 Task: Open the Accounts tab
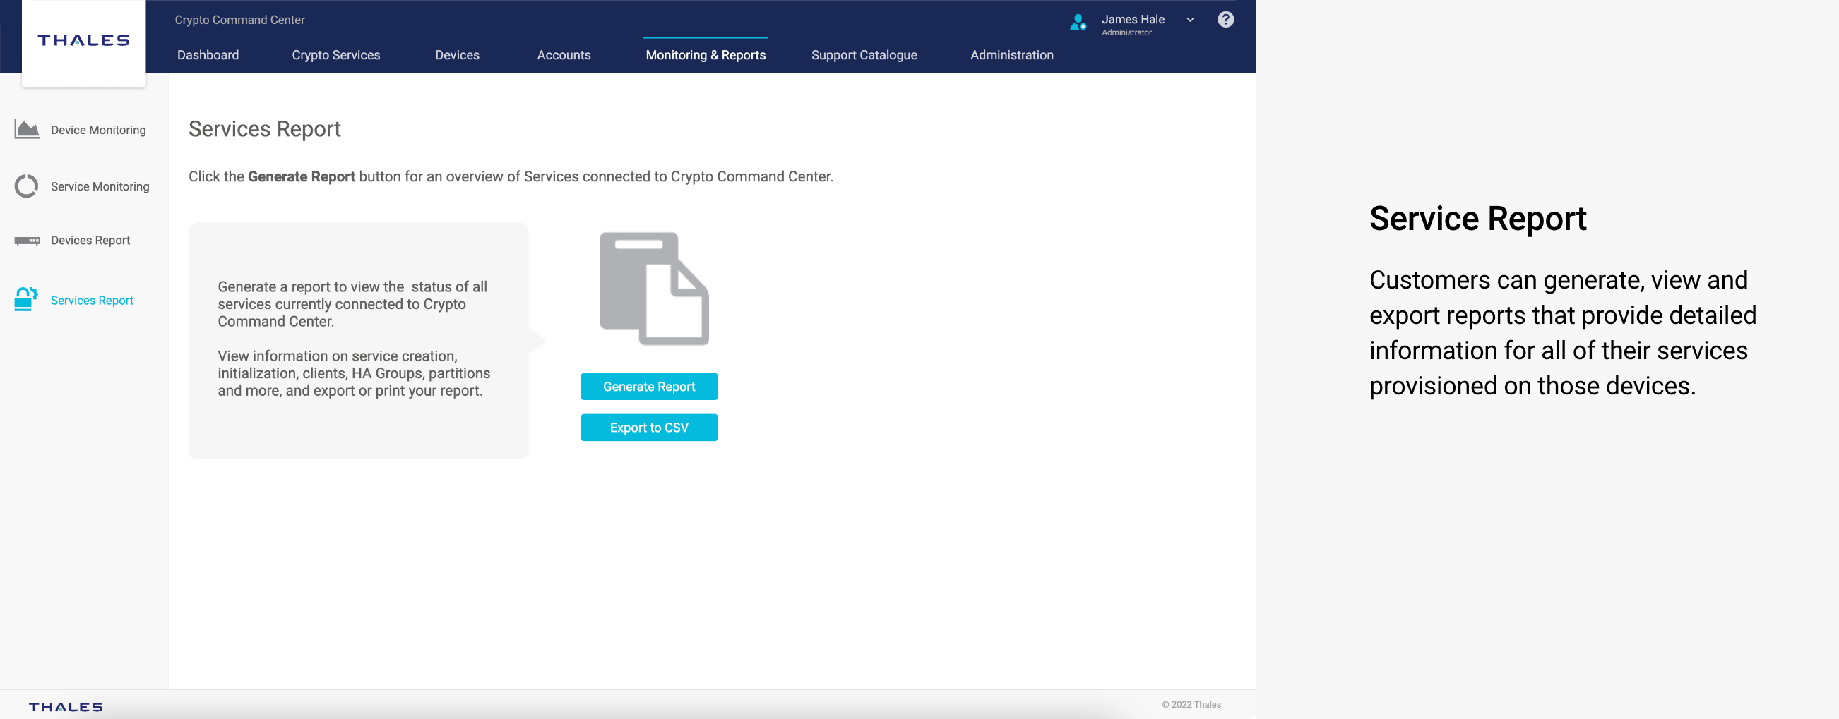(564, 55)
